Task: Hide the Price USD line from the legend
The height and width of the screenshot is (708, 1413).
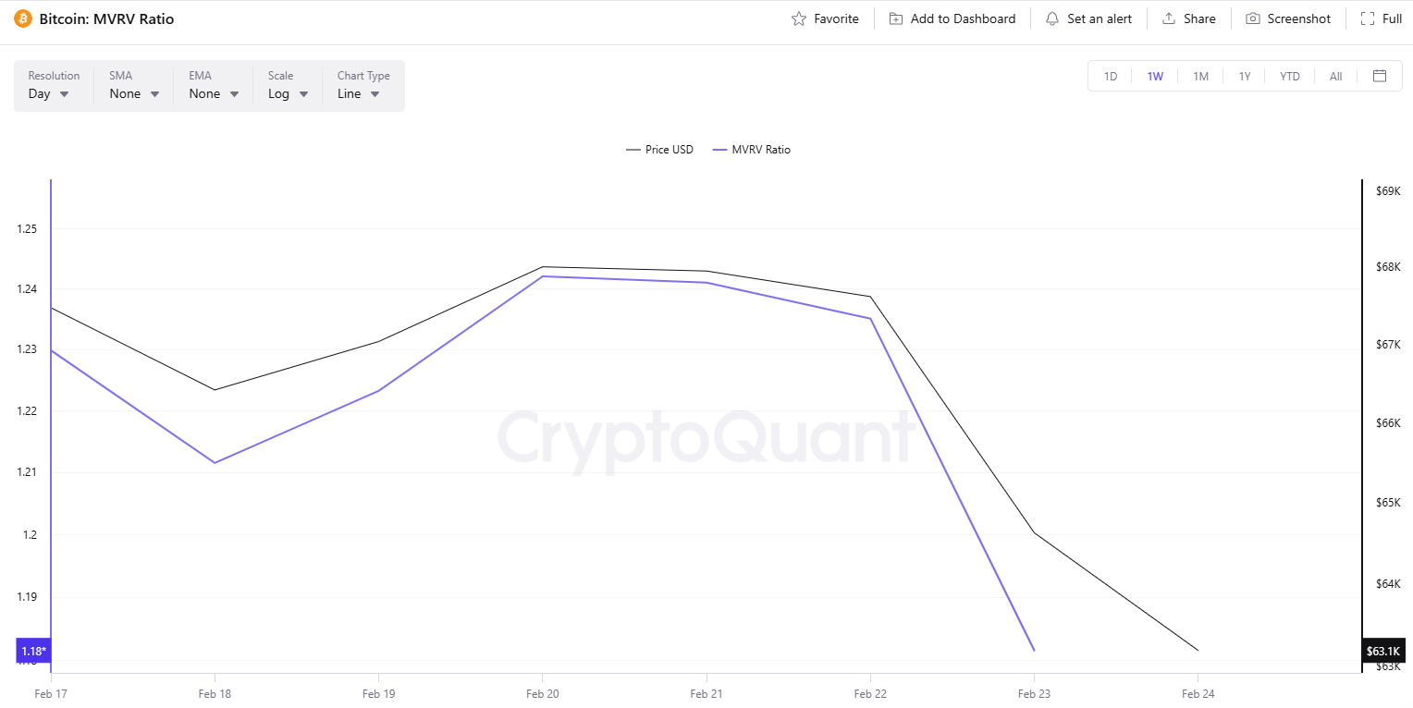Action: pyautogui.click(x=659, y=149)
